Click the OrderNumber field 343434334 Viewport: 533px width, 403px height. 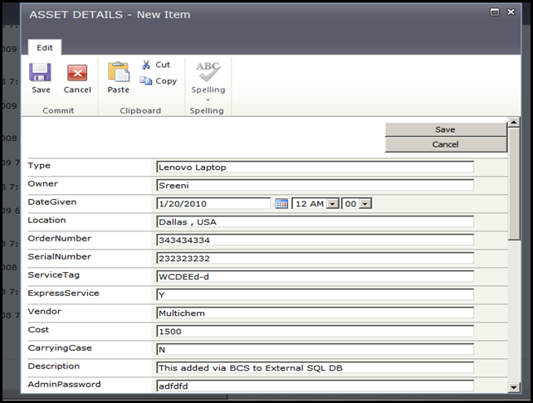[x=315, y=240]
